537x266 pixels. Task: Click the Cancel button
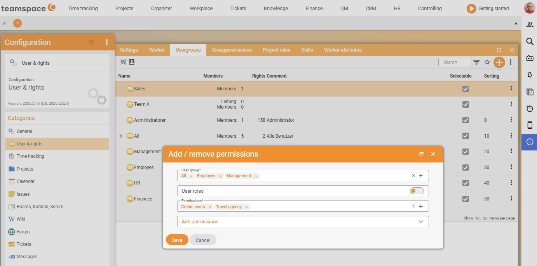coord(203,240)
